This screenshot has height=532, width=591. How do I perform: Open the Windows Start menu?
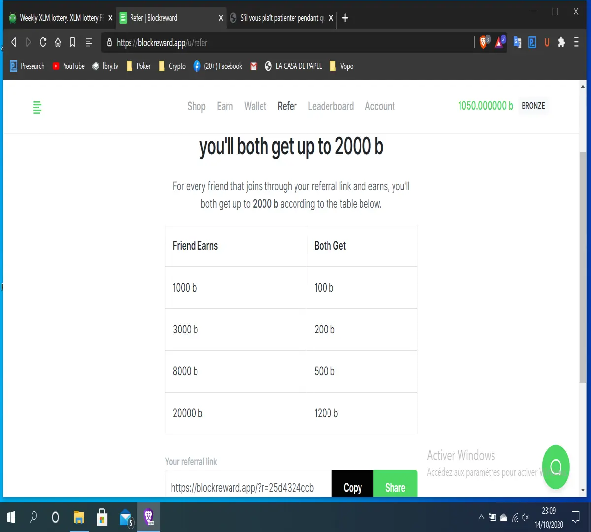[x=11, y=517]
